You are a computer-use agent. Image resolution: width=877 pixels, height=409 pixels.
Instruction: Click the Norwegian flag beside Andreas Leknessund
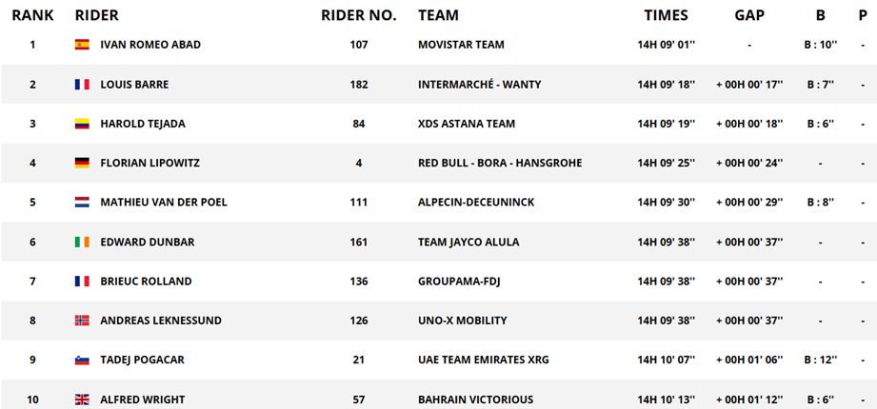(x=82, y=321)
